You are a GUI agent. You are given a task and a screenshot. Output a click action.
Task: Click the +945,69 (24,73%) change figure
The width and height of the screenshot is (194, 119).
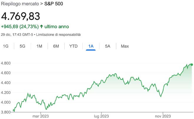click(20, 27)
